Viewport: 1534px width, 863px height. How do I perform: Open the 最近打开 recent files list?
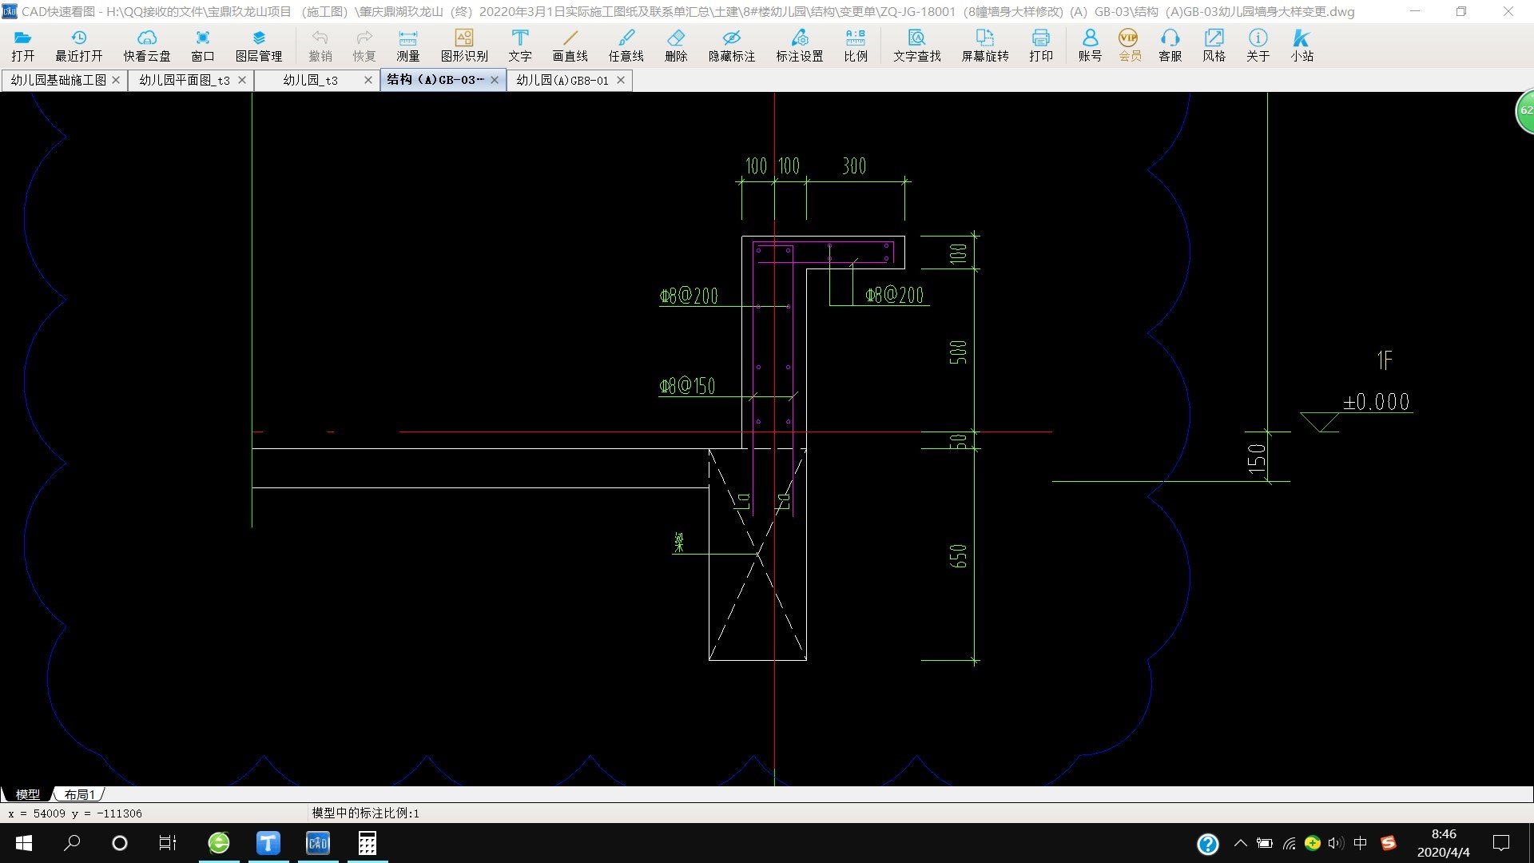pyautogui.click(x=79, y=46)
